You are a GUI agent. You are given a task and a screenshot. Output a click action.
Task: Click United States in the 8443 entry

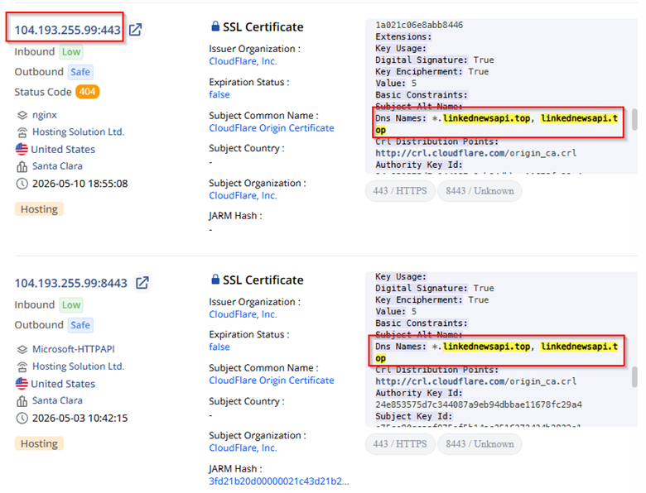(63, 384)
